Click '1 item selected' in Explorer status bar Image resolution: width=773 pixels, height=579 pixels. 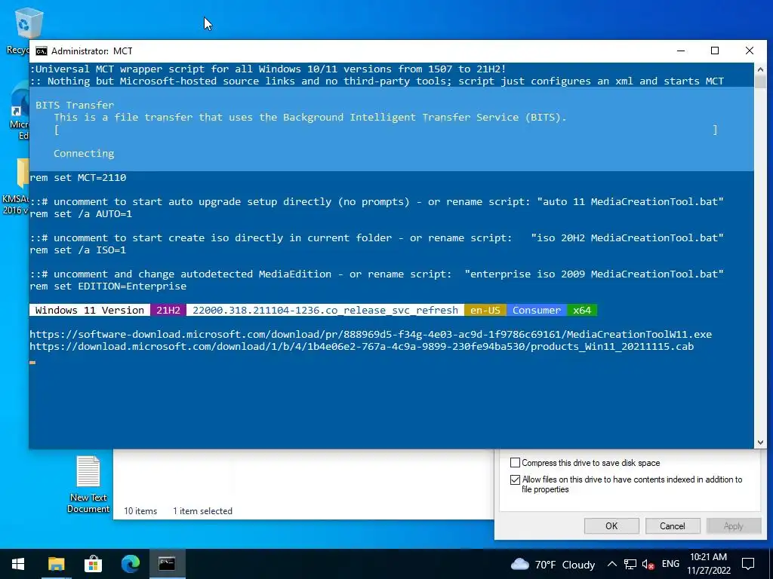(202, 511)
